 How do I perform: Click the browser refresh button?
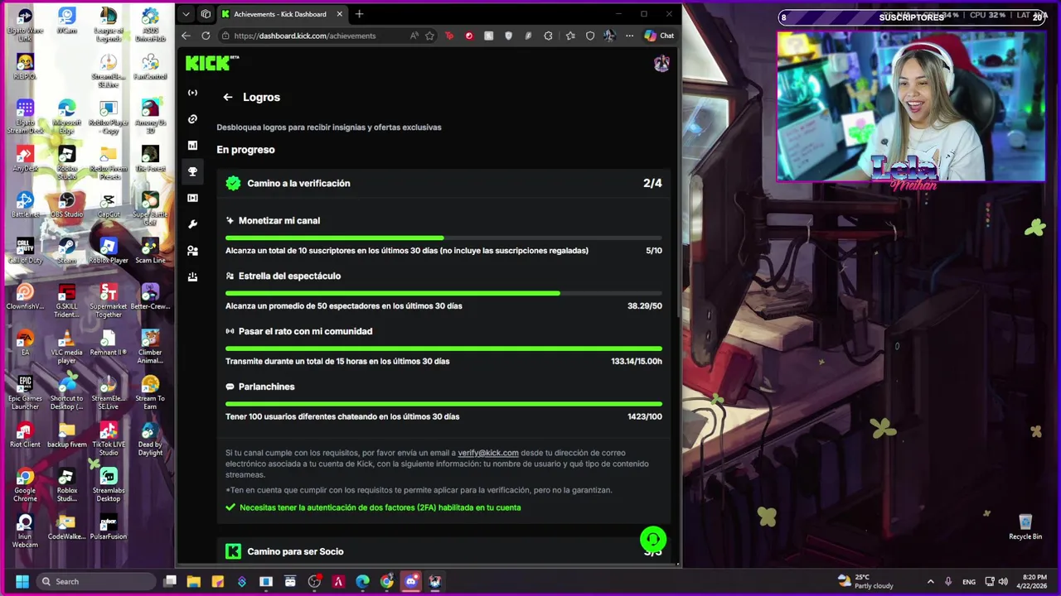(x=206, y=36)
